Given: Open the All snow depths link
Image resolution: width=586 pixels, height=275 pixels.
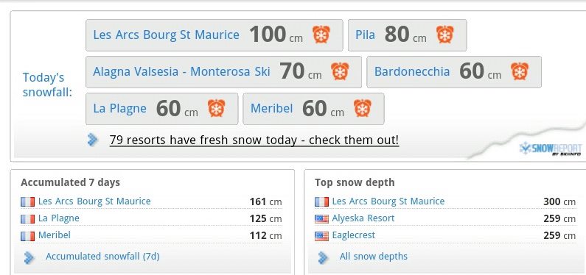Looking at the screenshot, I should 374,257.
